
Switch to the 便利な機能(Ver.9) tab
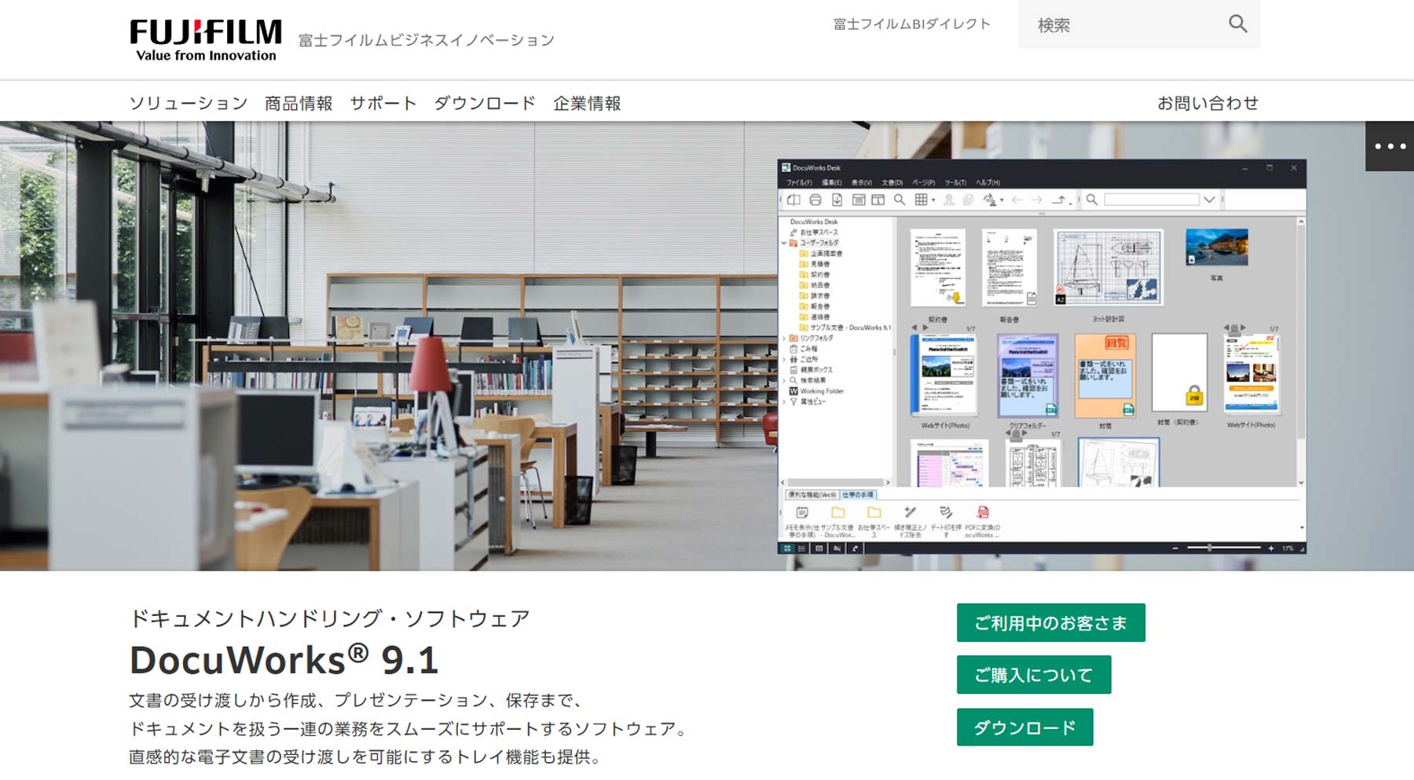pos(812,495)
